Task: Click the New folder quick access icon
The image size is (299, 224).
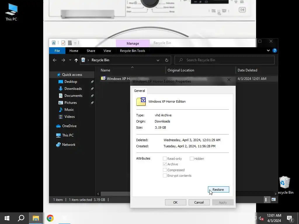Action: pyautogui.click(x=70, y=43)
